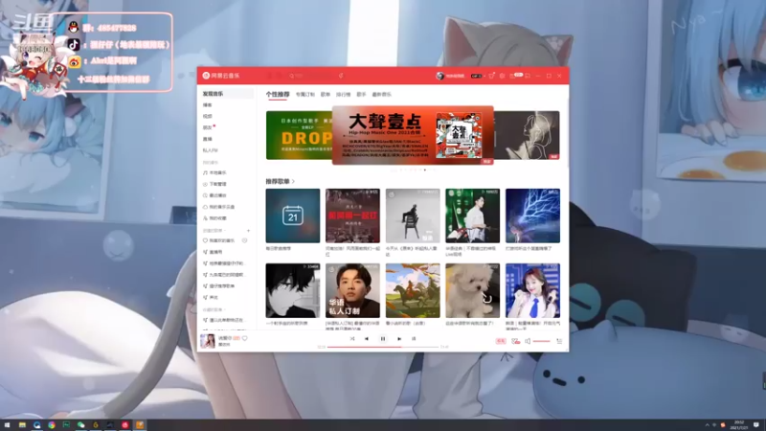Screen dimensions: 766x431
Task: Switch to the 排行榜 tab
Action: pos(344,94)
